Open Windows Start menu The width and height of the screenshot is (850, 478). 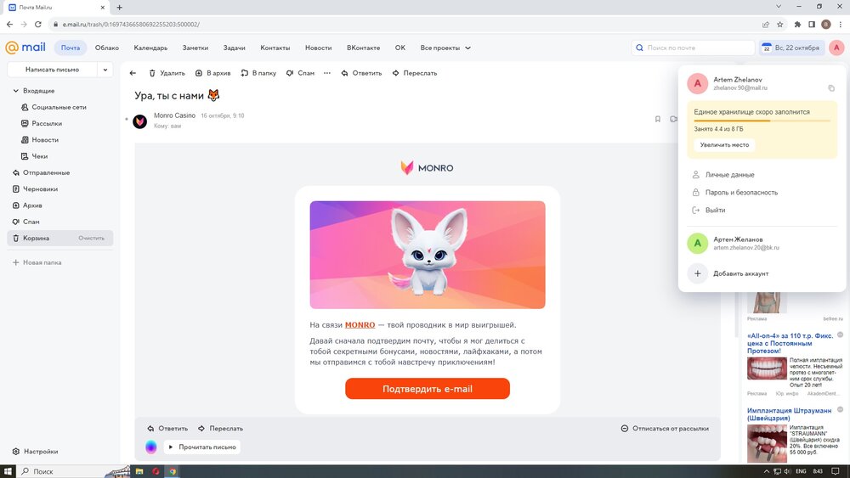click(x=8, y=471)
